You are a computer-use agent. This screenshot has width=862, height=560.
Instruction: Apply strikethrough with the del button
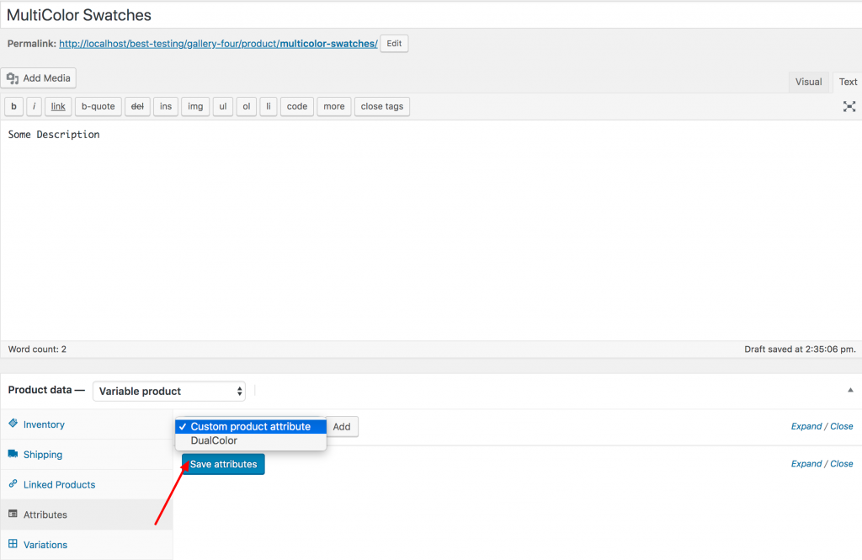pyautogui.click(x=137, y=106)
